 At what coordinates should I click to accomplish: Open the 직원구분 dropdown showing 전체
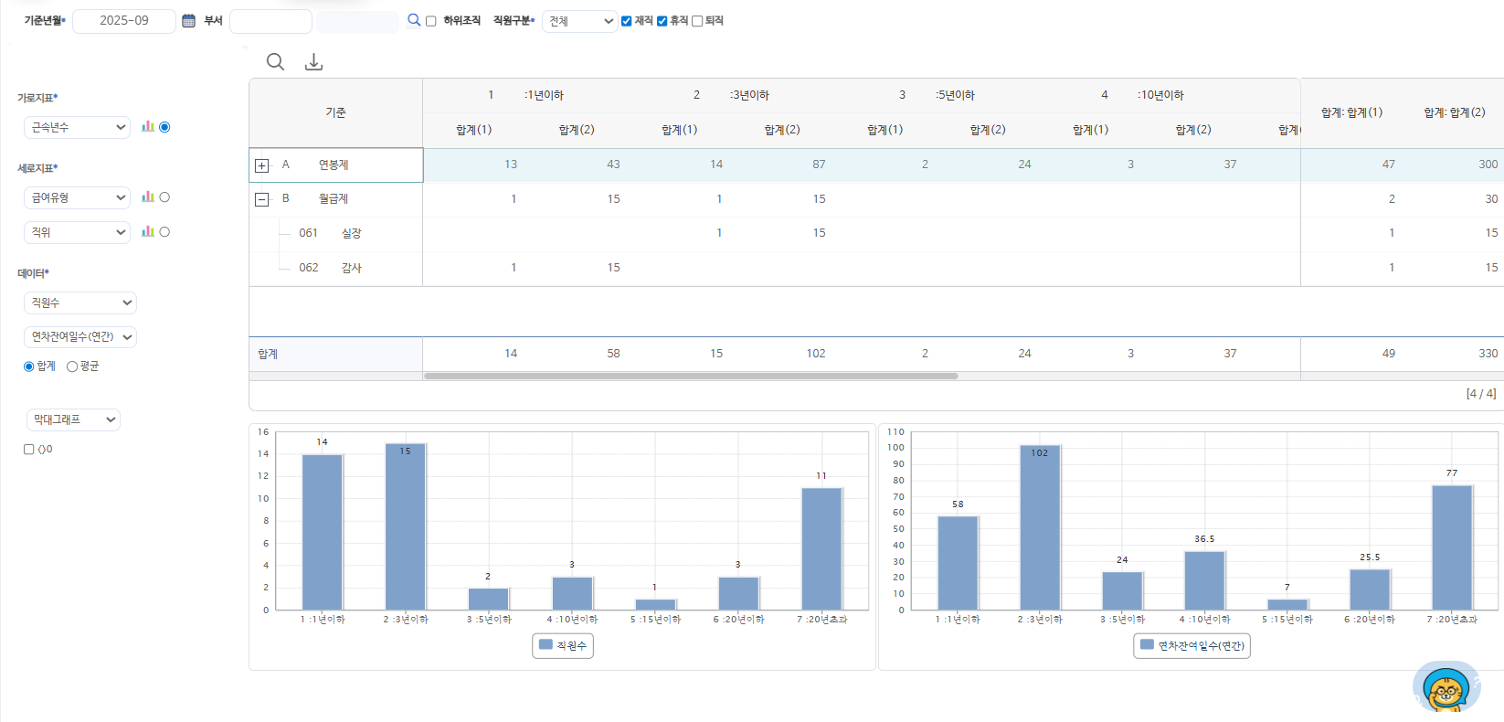580,21
